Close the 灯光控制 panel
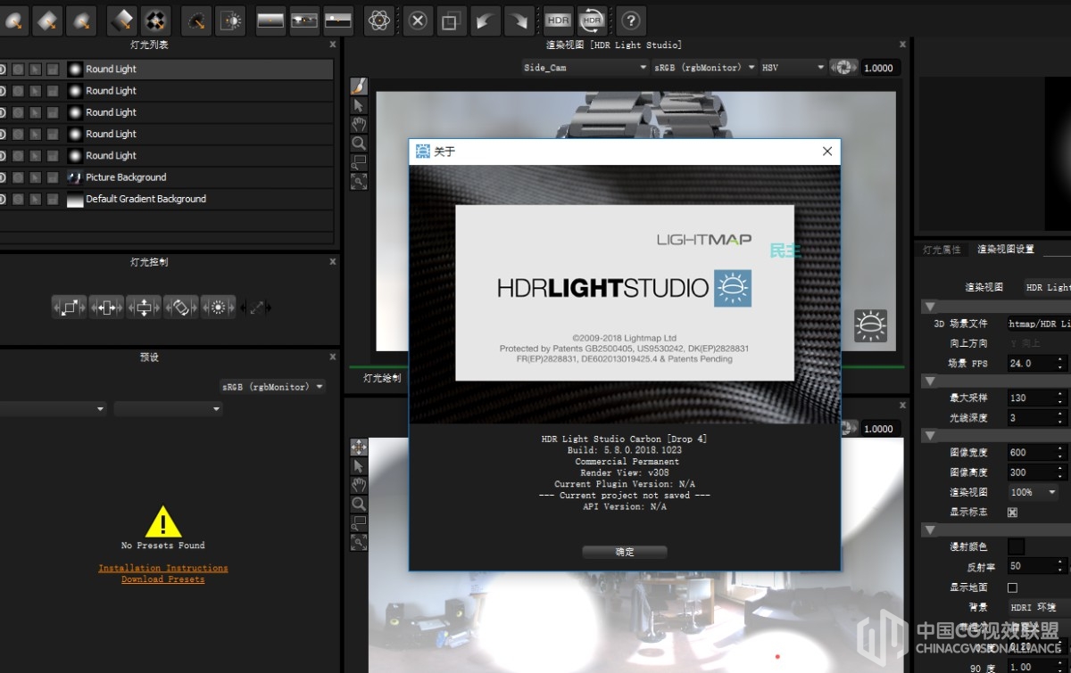Viewport: 1071px width, 673px height. 333,262
